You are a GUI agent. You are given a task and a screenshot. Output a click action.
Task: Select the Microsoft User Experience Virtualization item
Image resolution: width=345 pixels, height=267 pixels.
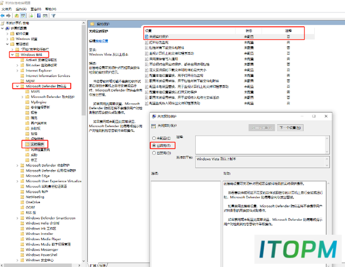(53, 181)
